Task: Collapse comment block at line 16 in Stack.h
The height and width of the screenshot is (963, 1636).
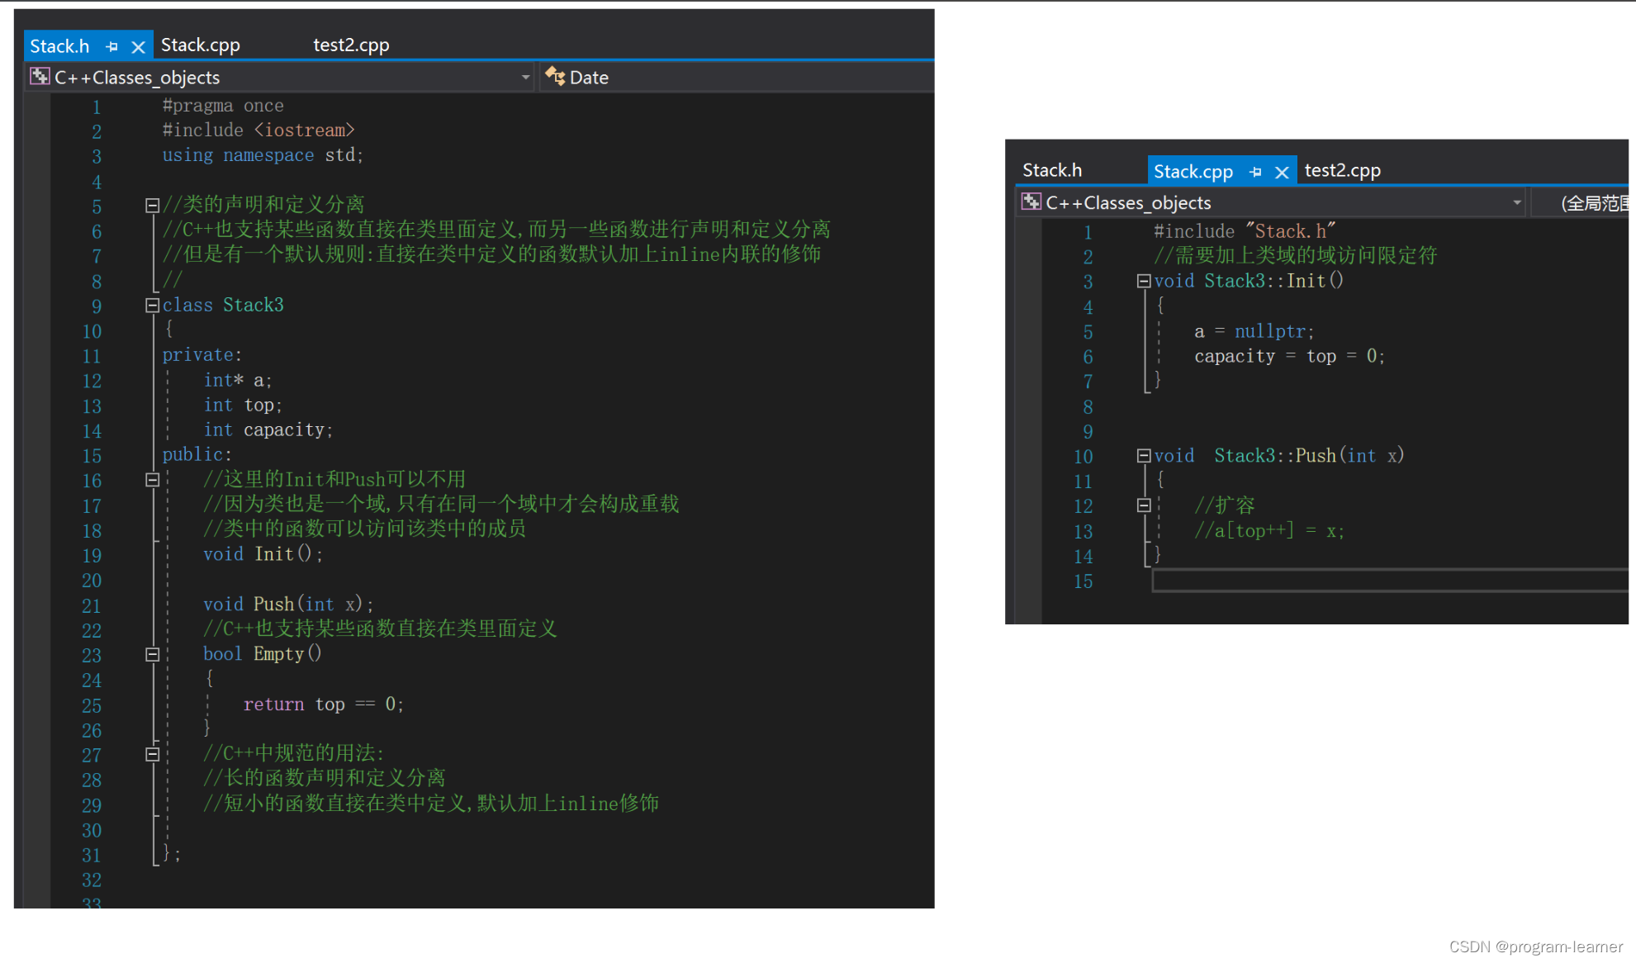Action: coord(152,480)
